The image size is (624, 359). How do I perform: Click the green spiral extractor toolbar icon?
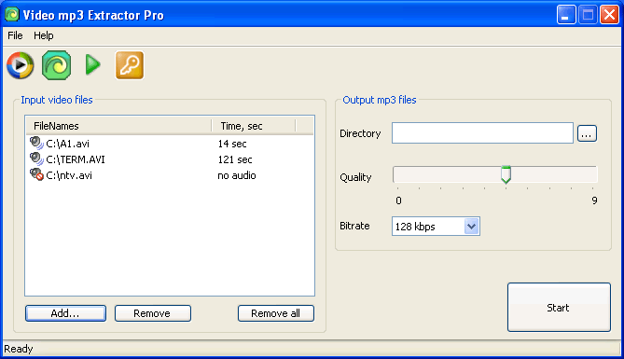(57, 65)
